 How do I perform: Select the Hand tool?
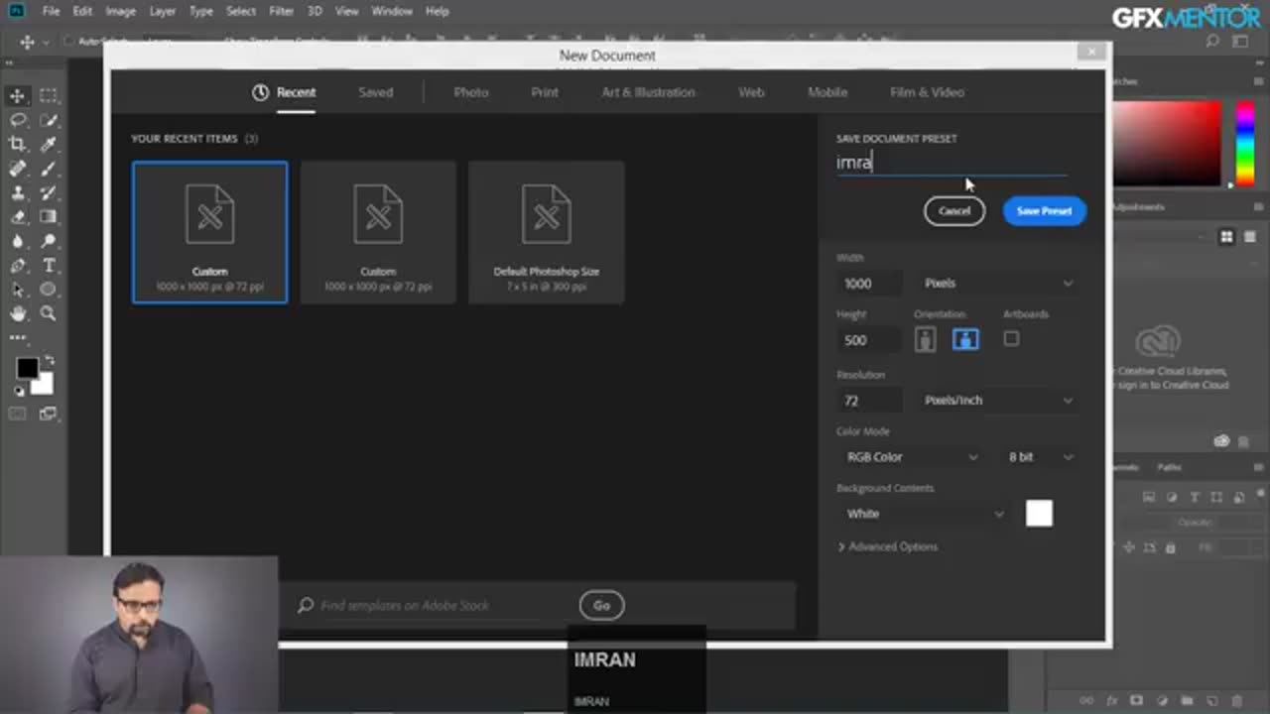tap(18, 313)
